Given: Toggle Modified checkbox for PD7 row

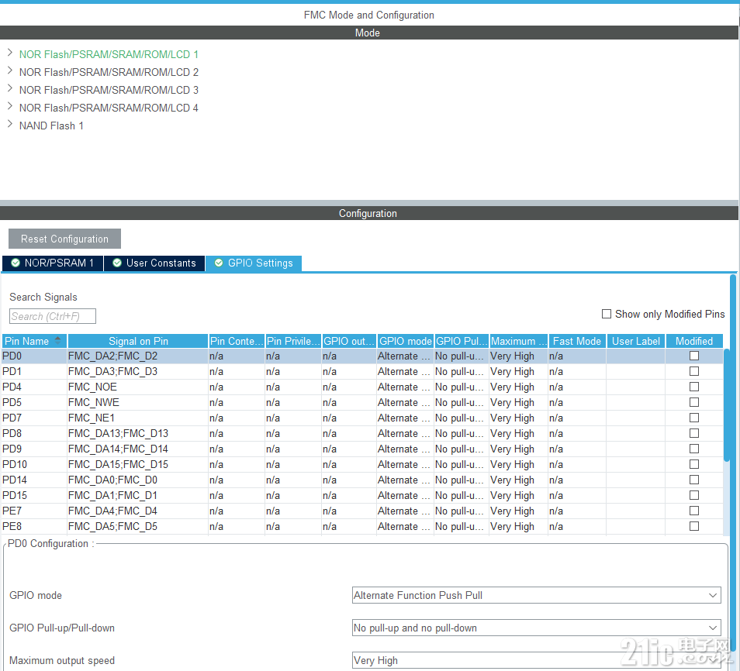Looking at the screenshot, I should pyautogui.click(x=693, y=418).
